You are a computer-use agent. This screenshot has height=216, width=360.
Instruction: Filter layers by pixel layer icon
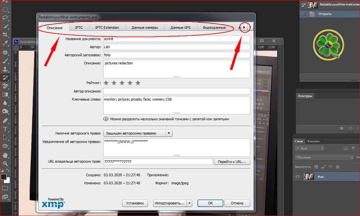pos(346,148)
